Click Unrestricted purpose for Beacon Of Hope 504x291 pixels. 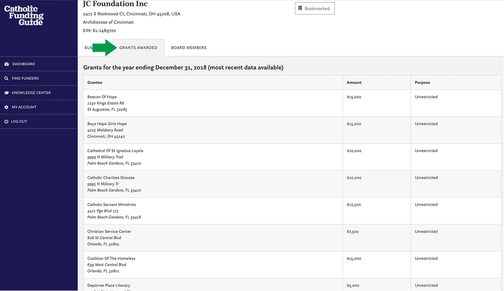[x=426, y=97]
